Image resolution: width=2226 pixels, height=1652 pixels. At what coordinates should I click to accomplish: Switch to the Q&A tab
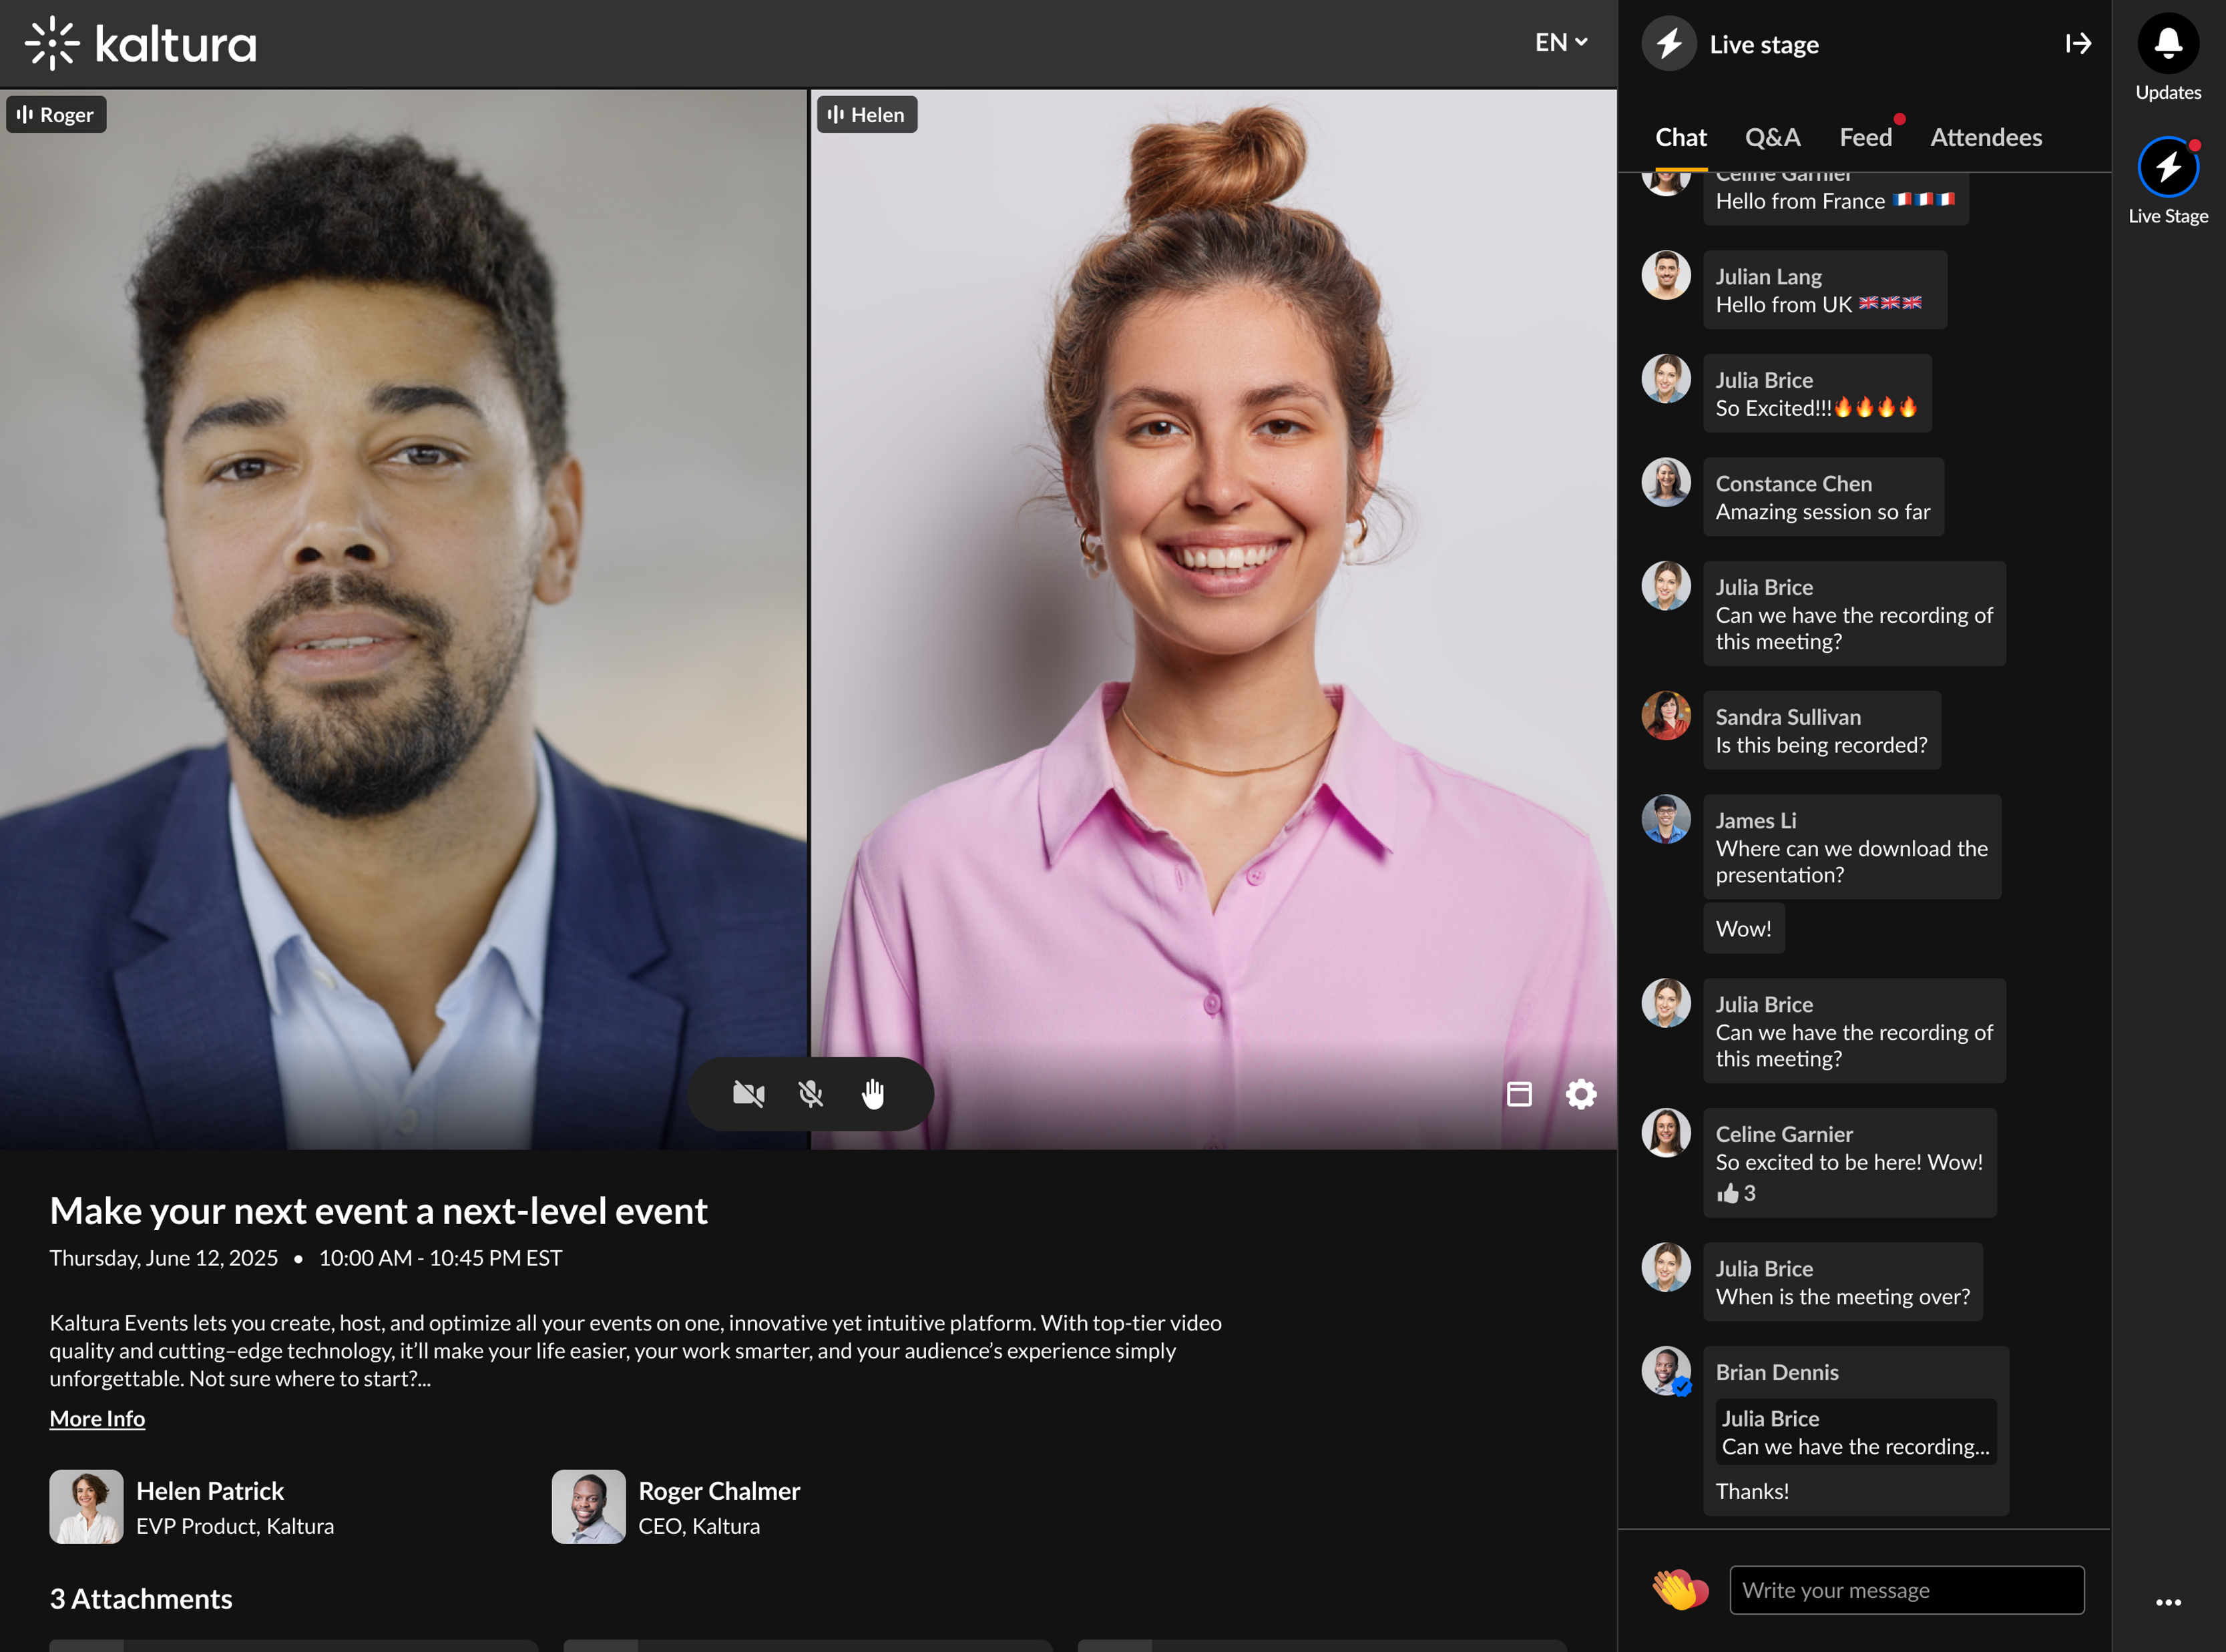1772,137
